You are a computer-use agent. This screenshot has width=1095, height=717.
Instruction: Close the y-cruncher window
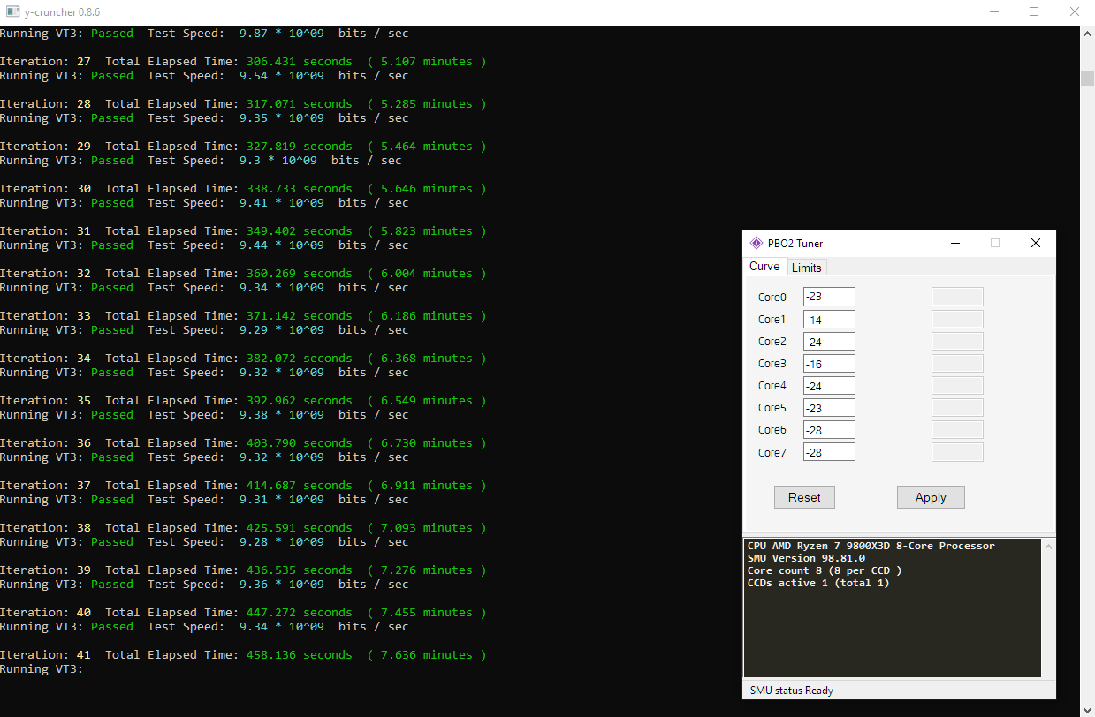tap(1075, 12)
